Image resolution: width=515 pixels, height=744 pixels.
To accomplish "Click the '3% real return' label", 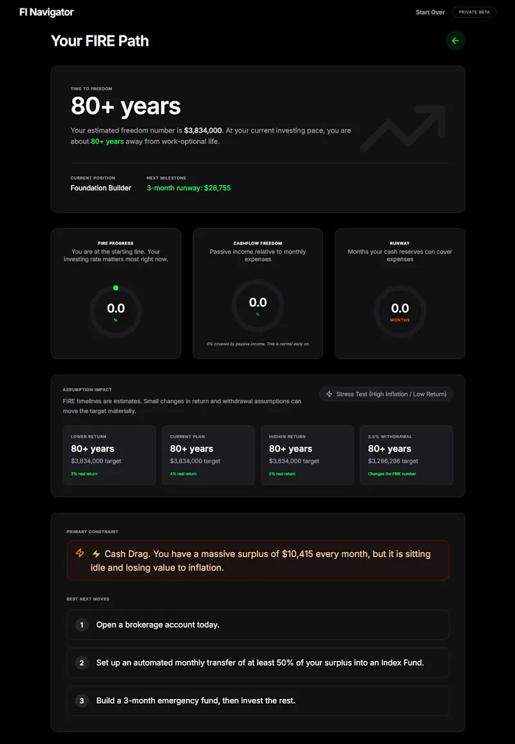I will pyautogui.click(x=84, y=473).
